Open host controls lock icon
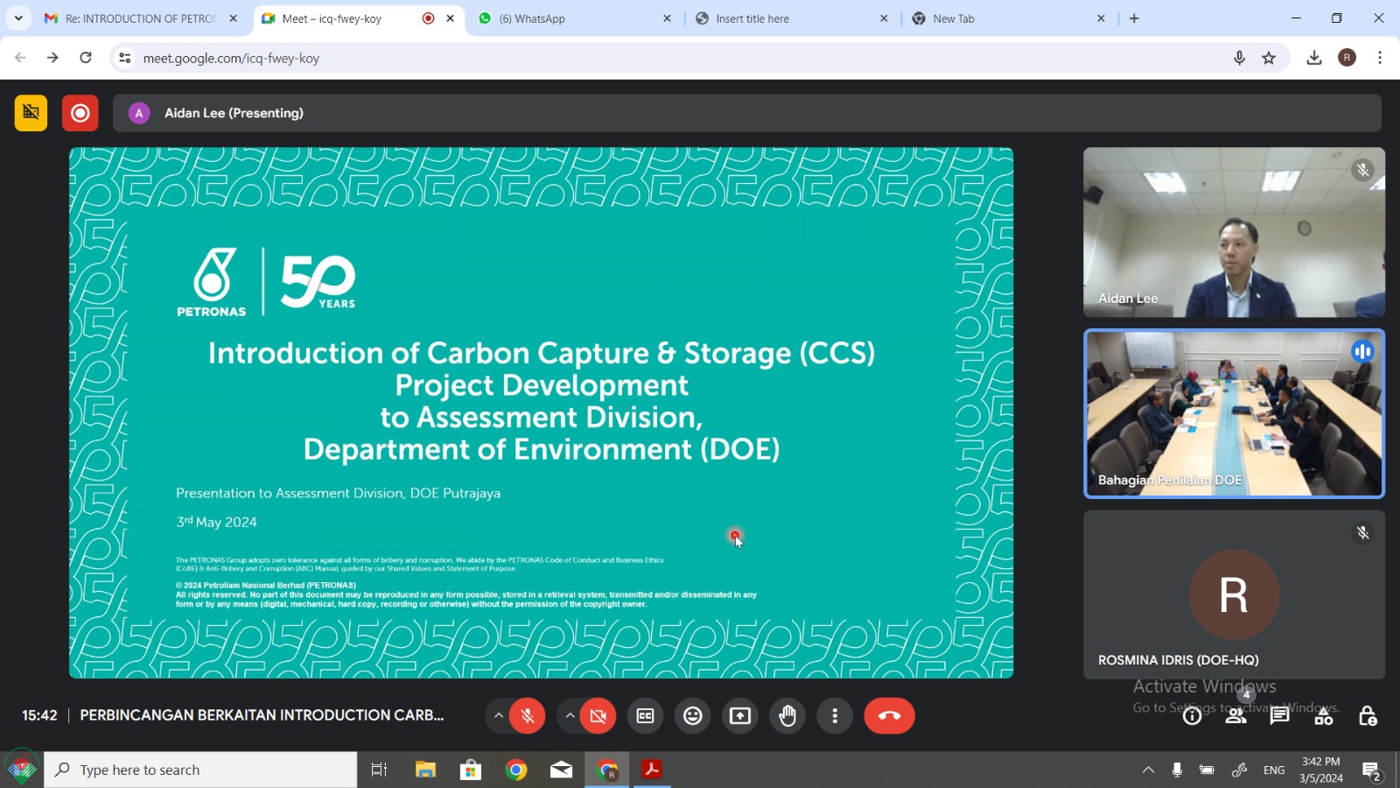1400x788 pixels. pyautogui.click(x=1368, y=716)
